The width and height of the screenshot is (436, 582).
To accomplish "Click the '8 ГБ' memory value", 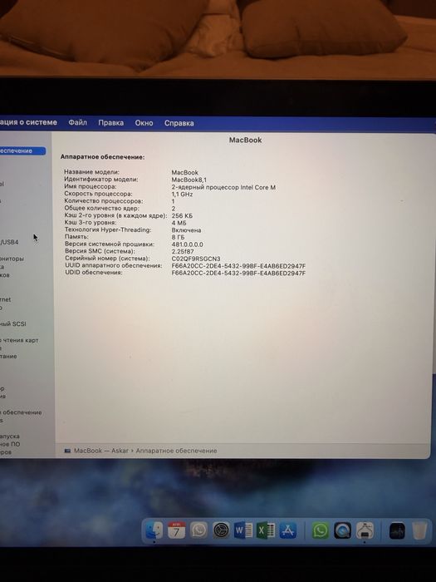I will coord(178,237).
